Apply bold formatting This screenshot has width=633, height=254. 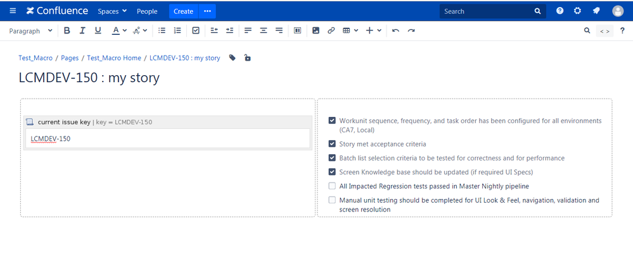click(x=67, y=30)
